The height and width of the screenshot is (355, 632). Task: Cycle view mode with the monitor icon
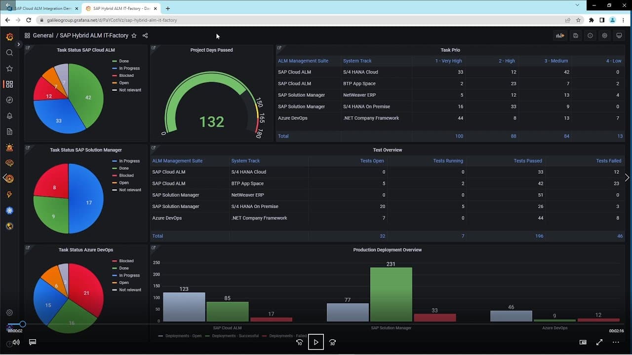click(x=619, y=35)
